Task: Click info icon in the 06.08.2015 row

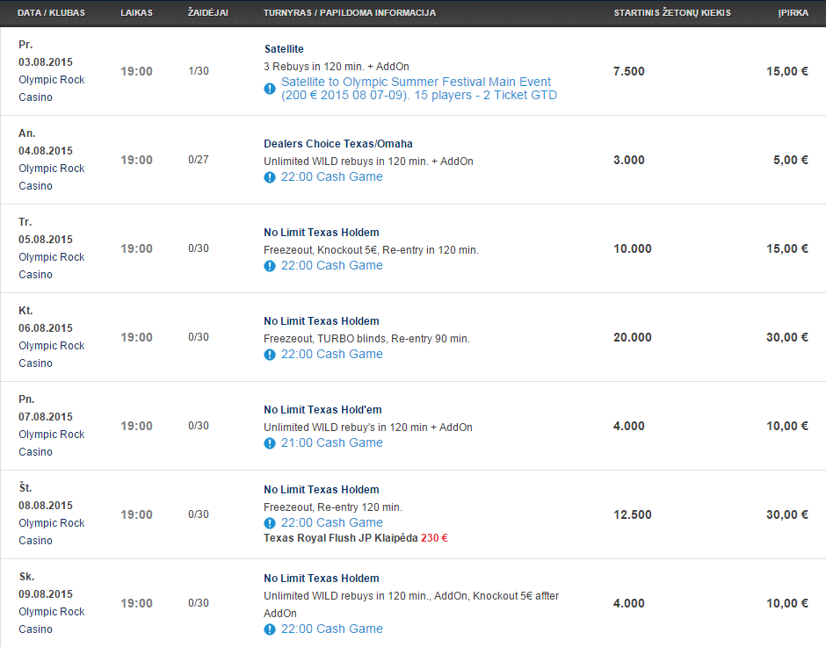Action: click(x=269, y=355)
